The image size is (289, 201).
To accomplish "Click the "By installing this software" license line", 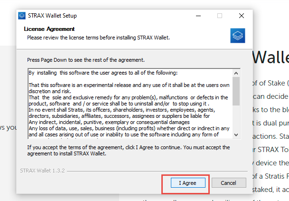I will tap(103, 73).
